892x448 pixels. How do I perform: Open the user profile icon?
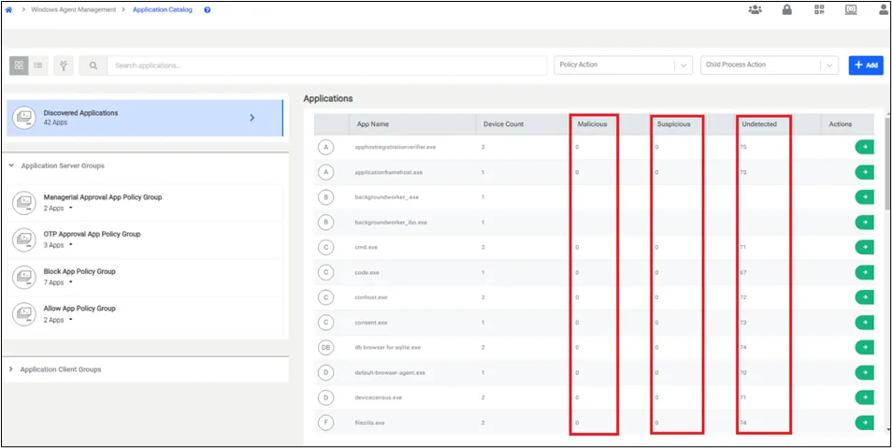coord(884,9)
